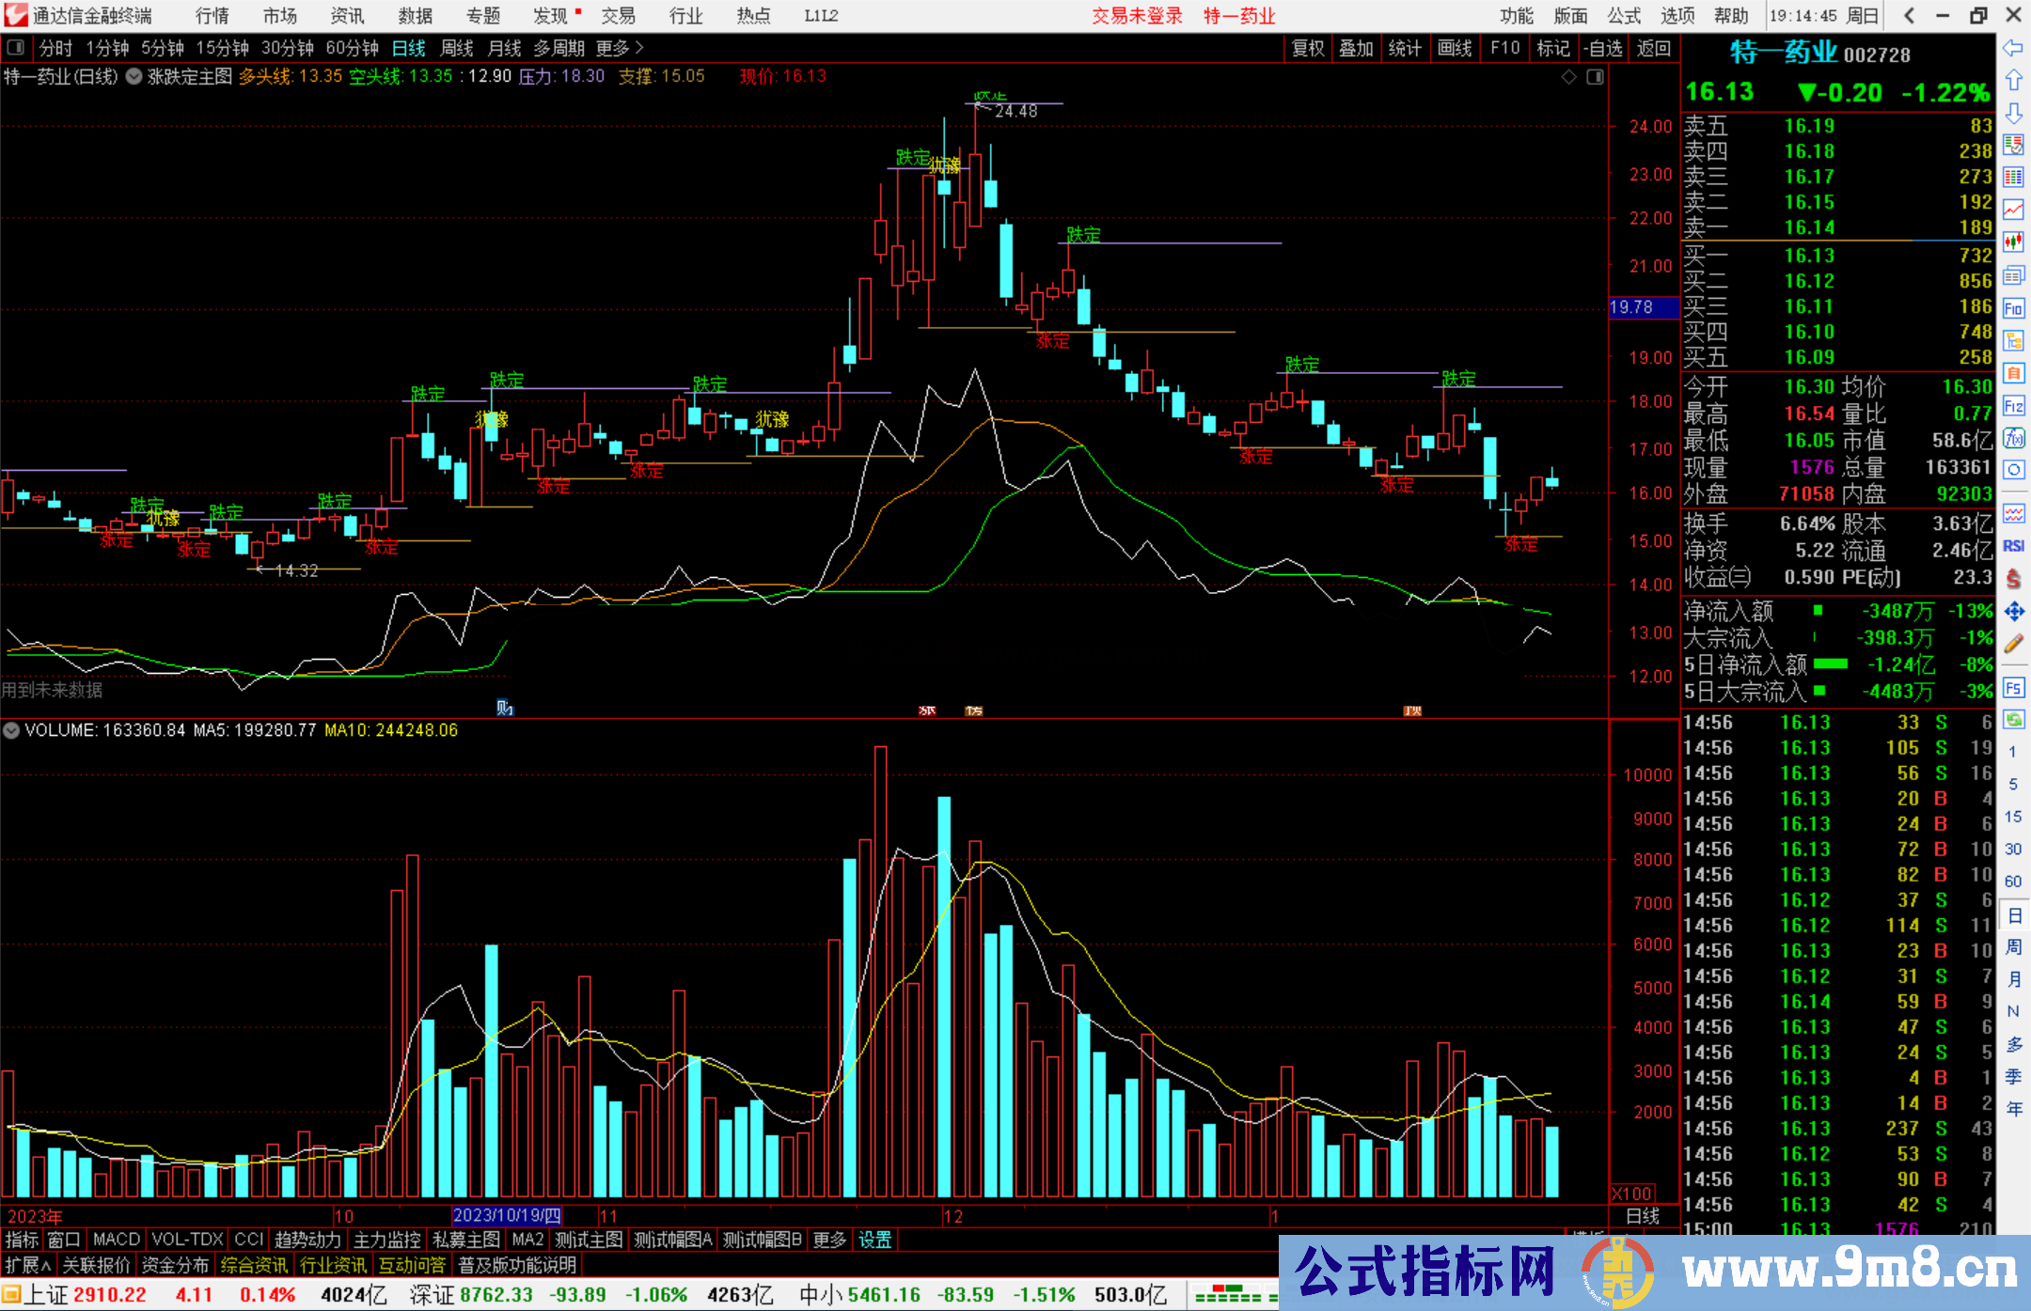Select the 周 weekly period in sidebar
The image size is (2031, 1311).
tap(2014, 947)
